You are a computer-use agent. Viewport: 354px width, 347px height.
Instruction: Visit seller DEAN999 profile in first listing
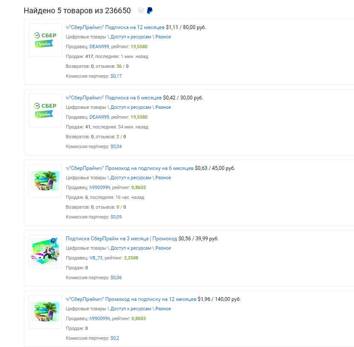(x=99, y=47)
